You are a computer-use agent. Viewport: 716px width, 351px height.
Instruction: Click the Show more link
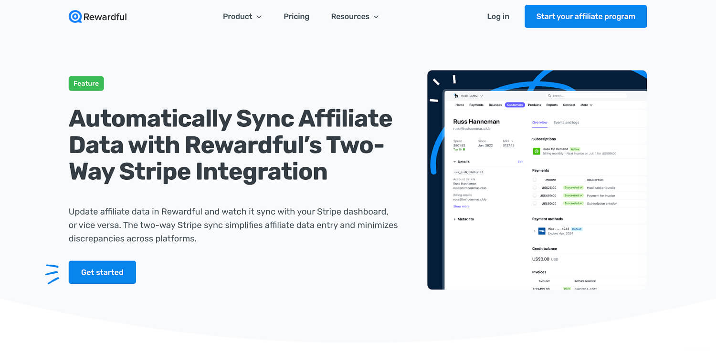[461, 206]
